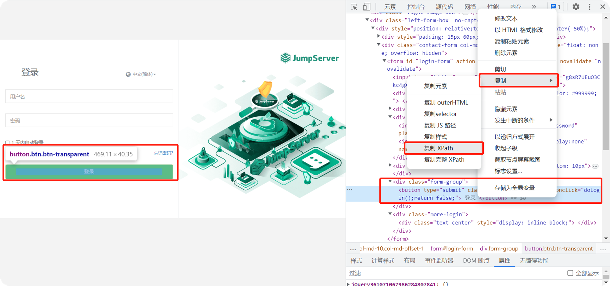Enable the 全部显示 checkbox
This screenshot has height=286, width=610.
coord(570,273)
